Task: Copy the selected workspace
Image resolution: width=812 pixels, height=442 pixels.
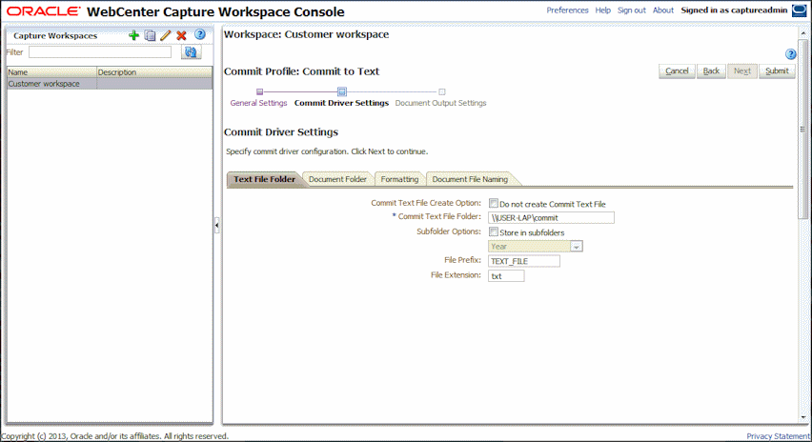Action: pos(151,35)
